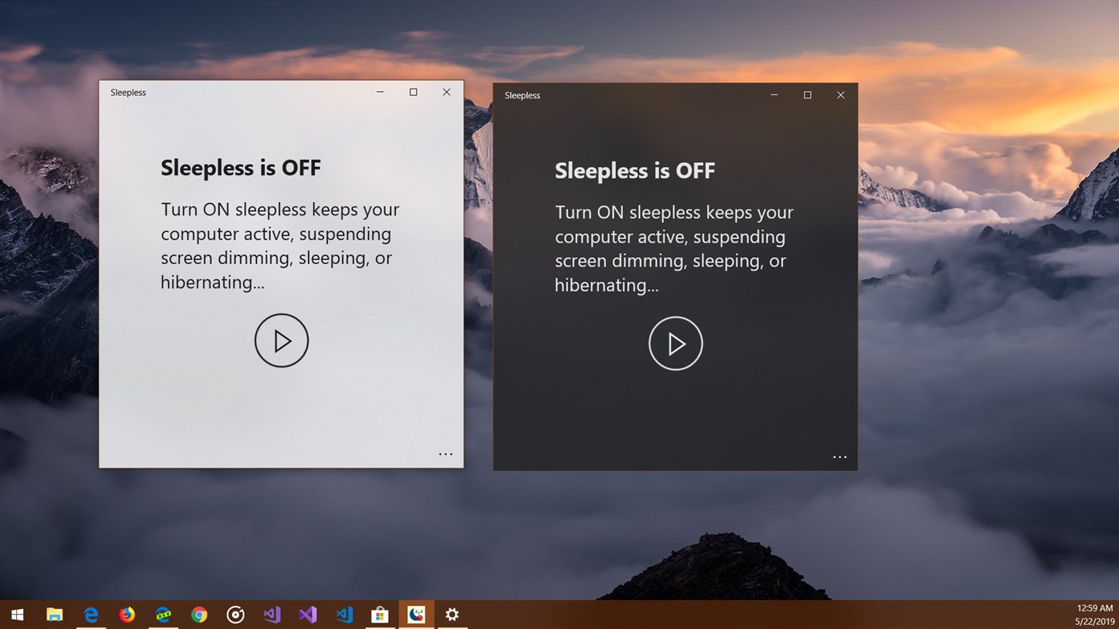Maximize the dark Sleepless window

(x=807, y=94)
